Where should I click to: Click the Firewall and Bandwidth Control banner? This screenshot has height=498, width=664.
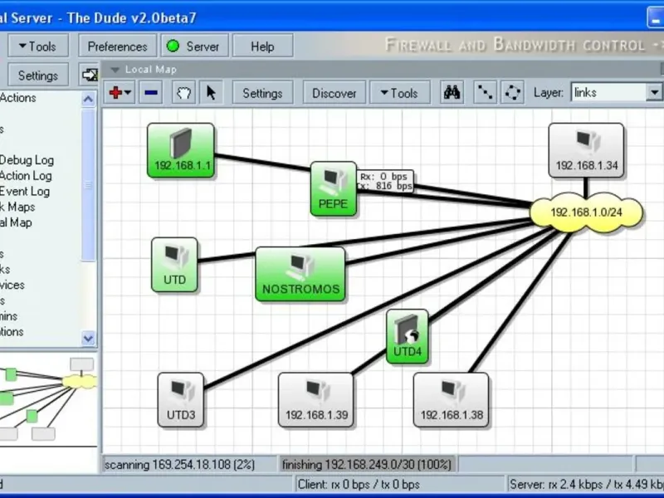(x=524, y=45)
